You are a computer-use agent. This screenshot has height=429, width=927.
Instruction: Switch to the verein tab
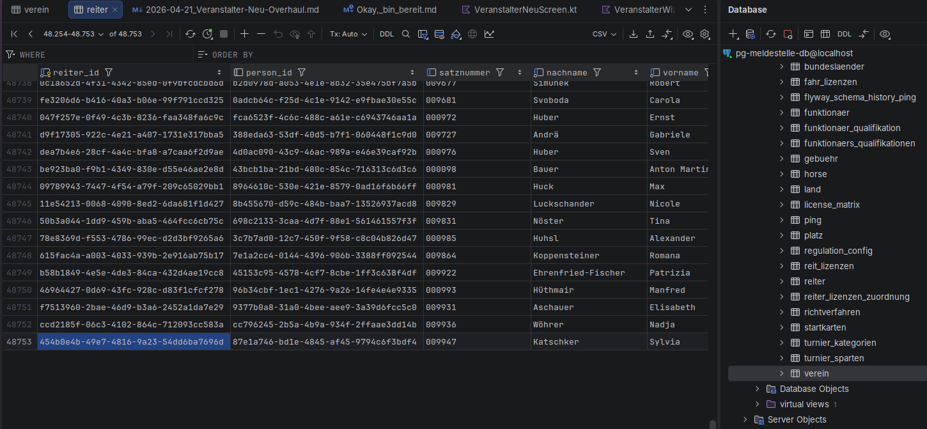tap(31, 10)
